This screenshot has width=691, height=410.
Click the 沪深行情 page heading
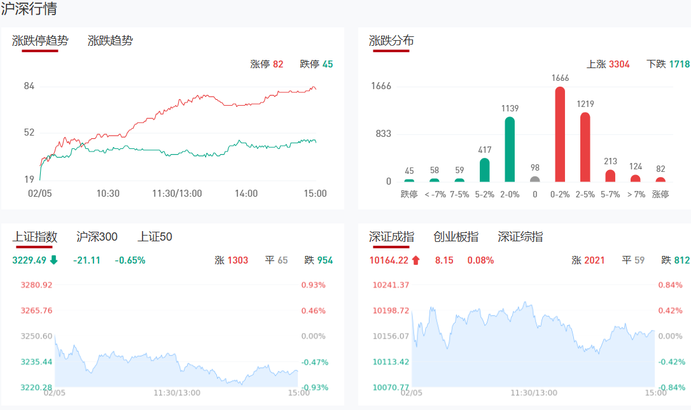pos(29,9)
